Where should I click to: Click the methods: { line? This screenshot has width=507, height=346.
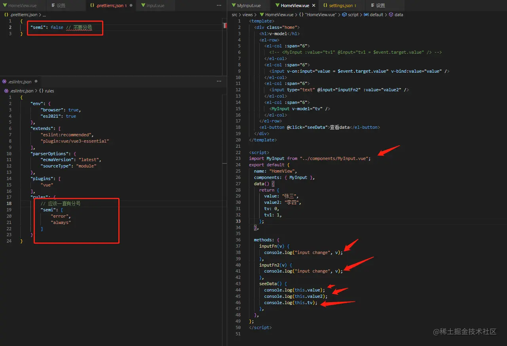[x=267, y=240]
